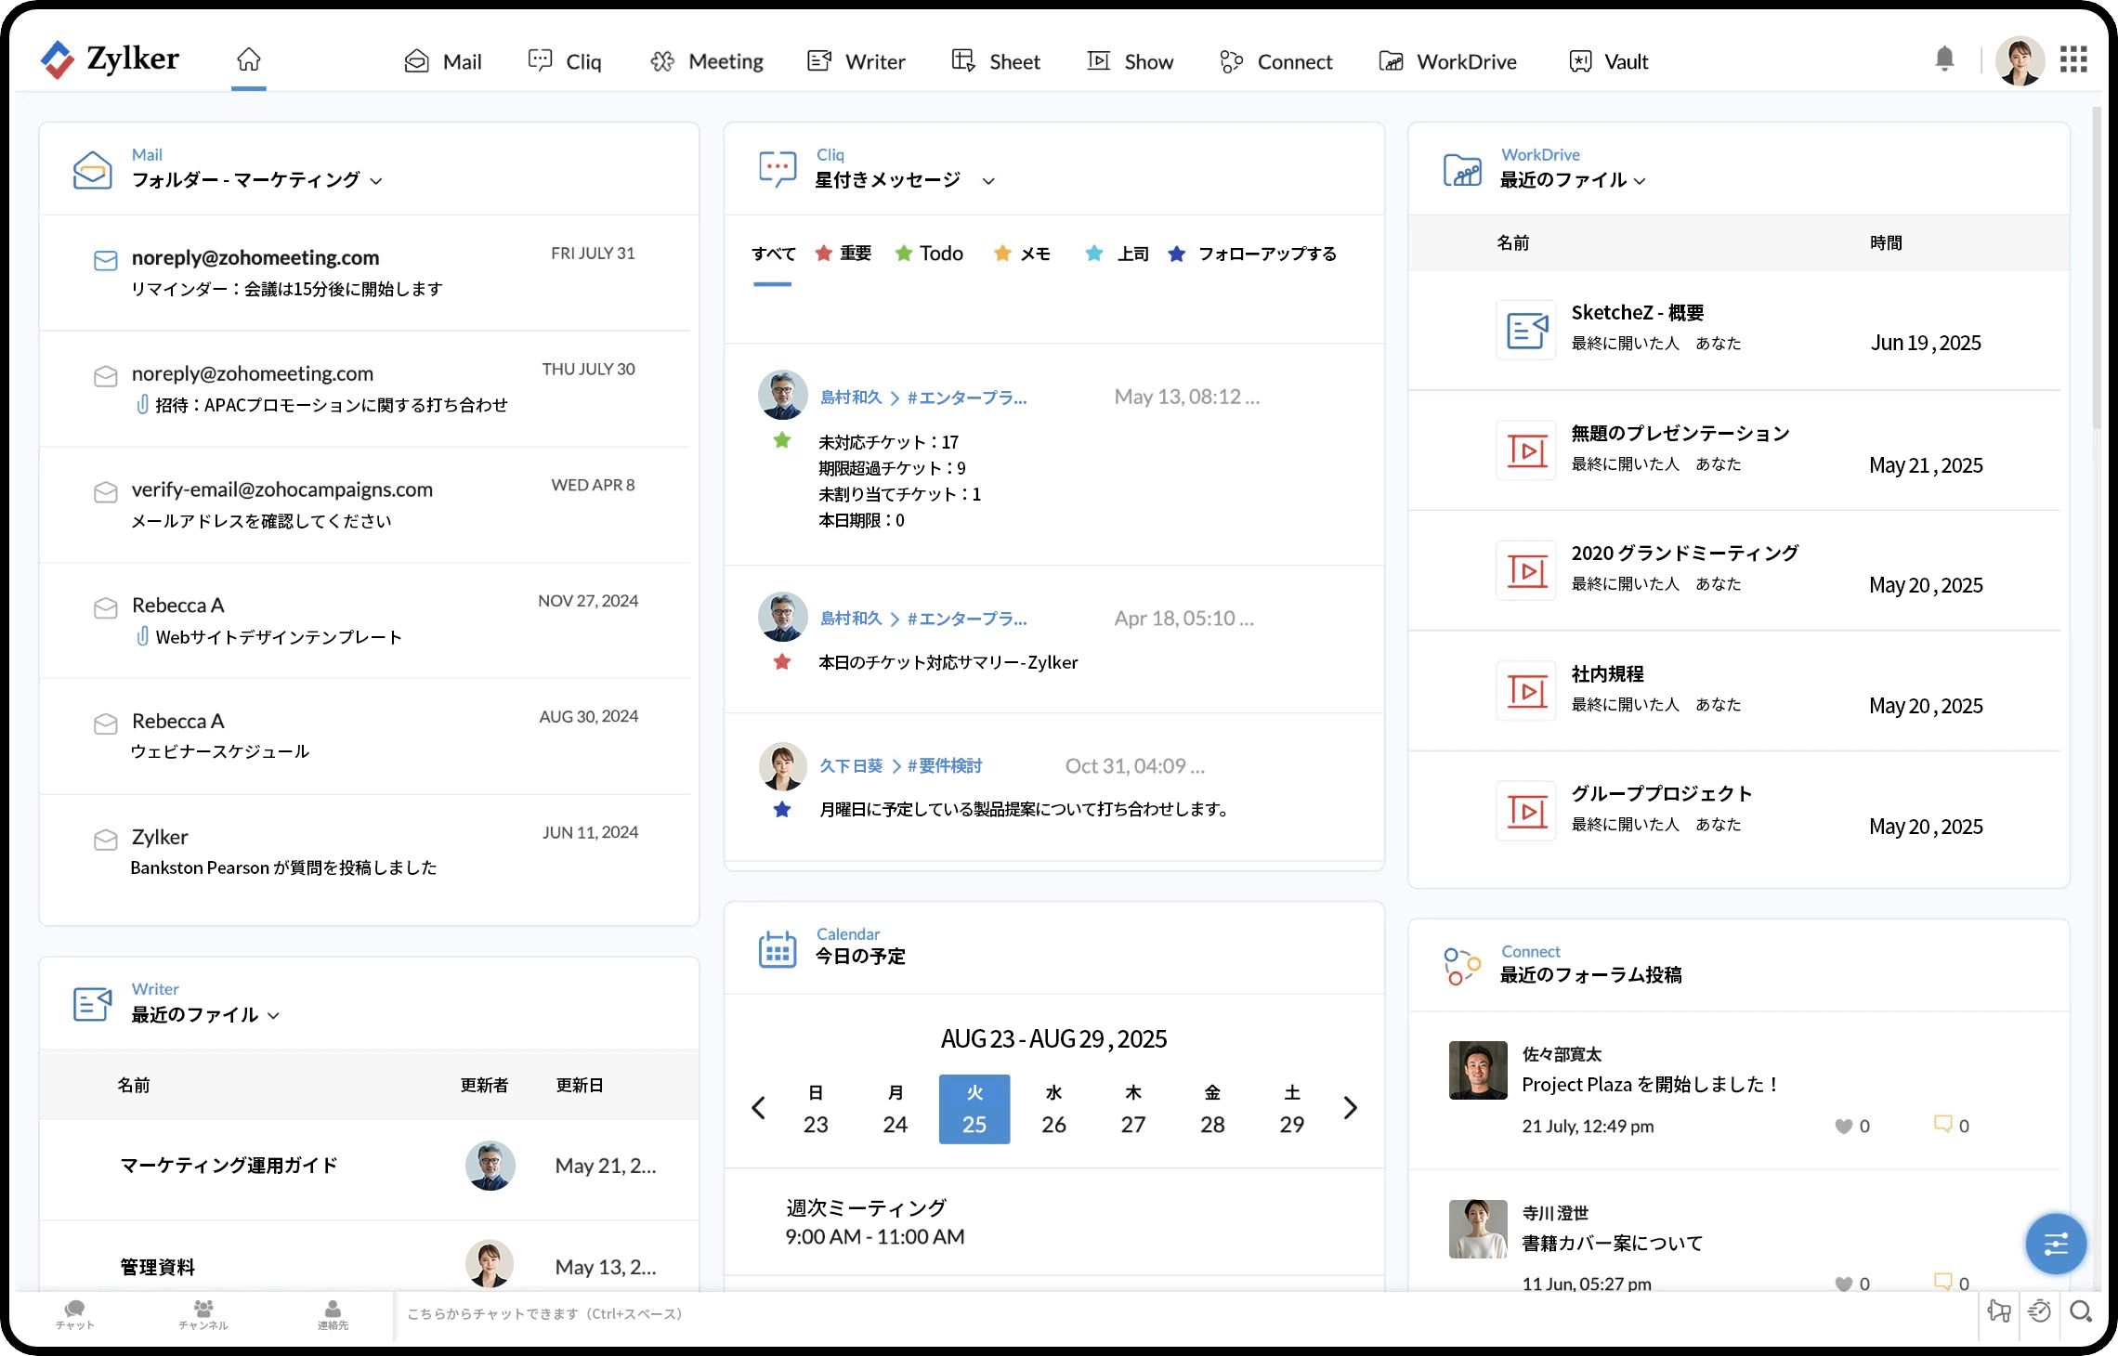
Task: Open email from verify-email@zohocampaigns.com
Action: point(365,504)
